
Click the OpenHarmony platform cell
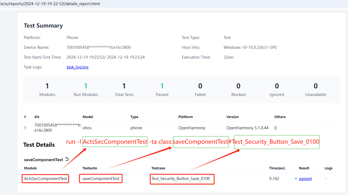(x=192, y=128)
